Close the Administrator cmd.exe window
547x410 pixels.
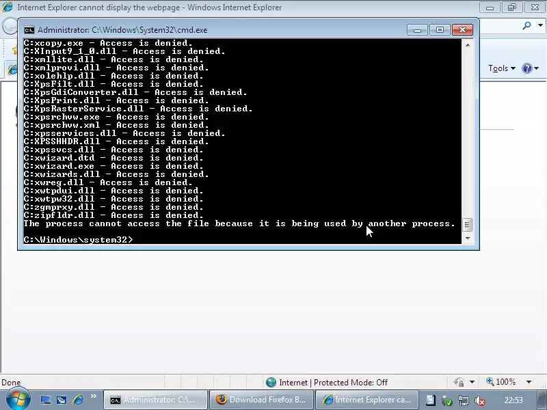point(463,30)
